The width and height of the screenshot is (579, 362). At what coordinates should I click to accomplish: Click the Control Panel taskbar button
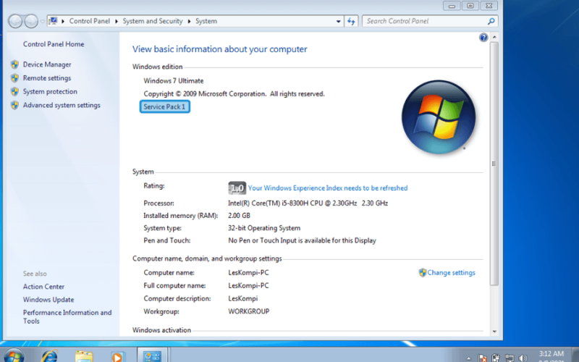(x=153, y=356)
